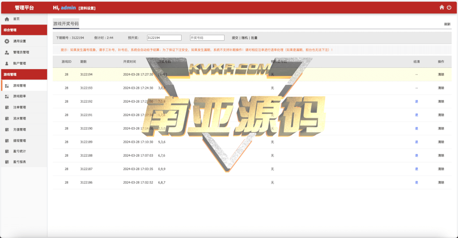
Task: Click the blue 是 link in row 3122190
Action: pyautogui.click(x=416, y=128)
